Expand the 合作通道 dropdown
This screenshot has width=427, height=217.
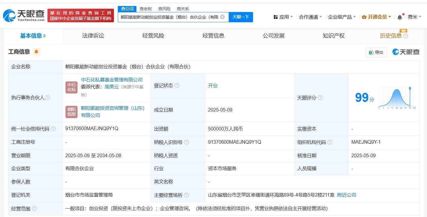(310, 17)
